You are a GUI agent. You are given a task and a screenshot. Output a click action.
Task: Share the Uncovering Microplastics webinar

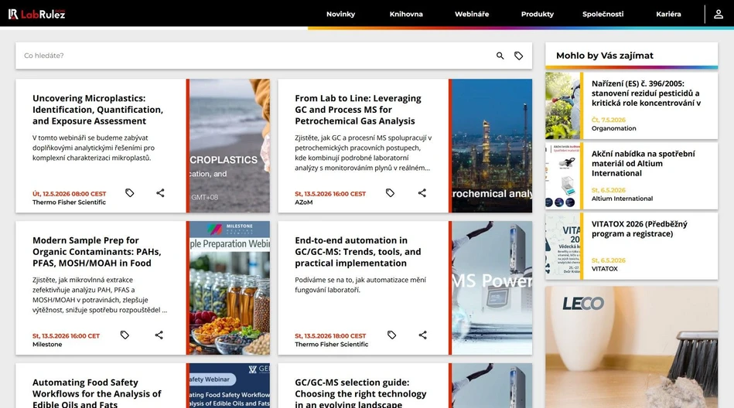[x=160, y=192]
